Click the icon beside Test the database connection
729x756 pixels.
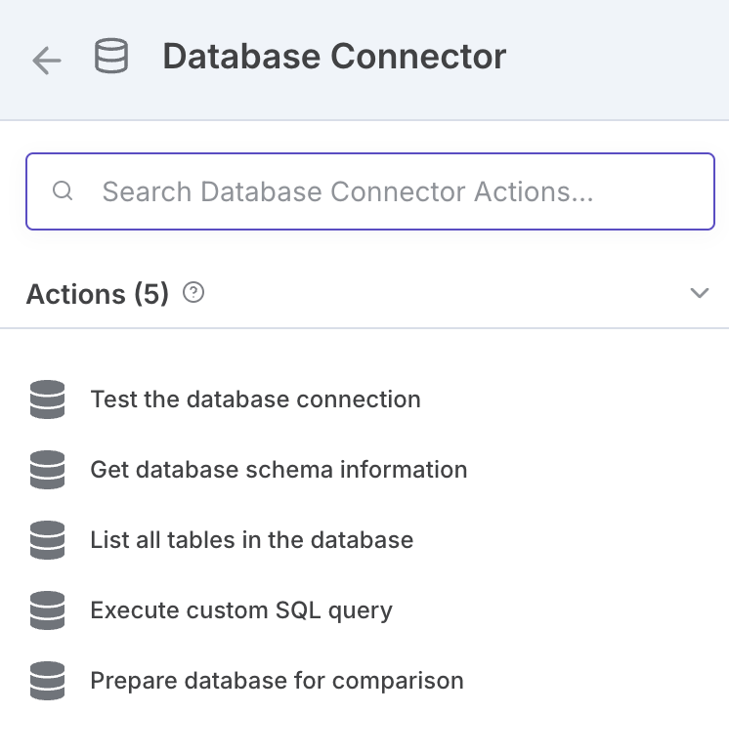coord(47,399)
